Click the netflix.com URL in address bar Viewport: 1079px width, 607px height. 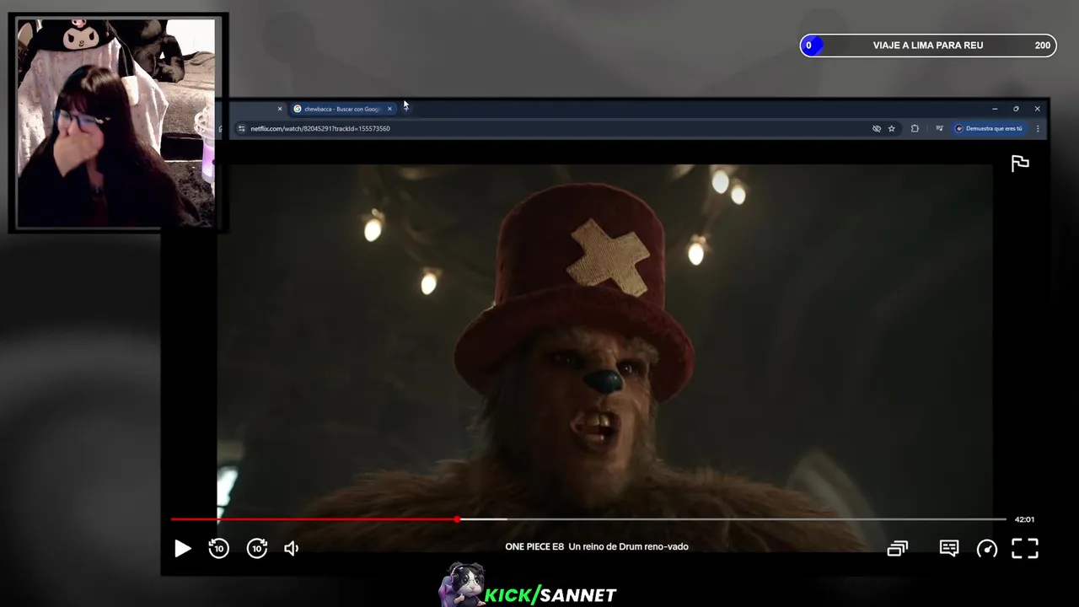point(320,129)
